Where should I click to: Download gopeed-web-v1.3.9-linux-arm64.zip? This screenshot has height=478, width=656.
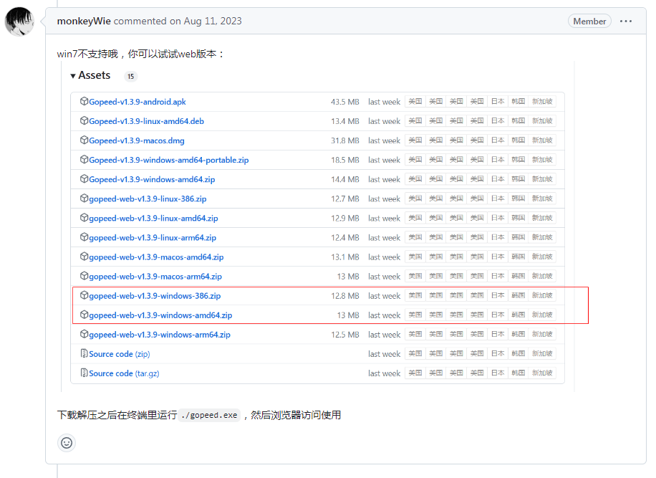click(x=153, y=237)
